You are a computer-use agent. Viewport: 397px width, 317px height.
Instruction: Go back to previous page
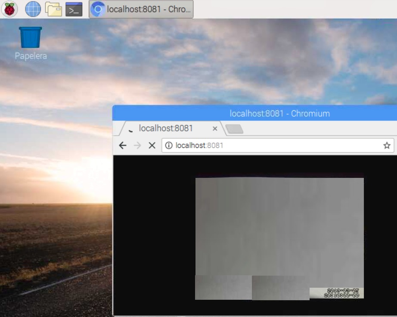point(123,145)
